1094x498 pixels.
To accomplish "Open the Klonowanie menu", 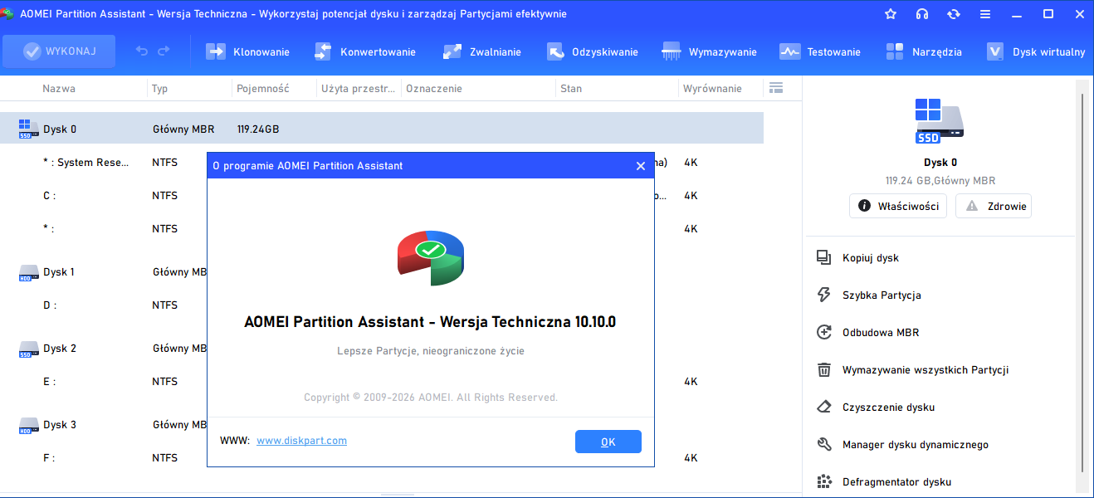I will [247, 51].
